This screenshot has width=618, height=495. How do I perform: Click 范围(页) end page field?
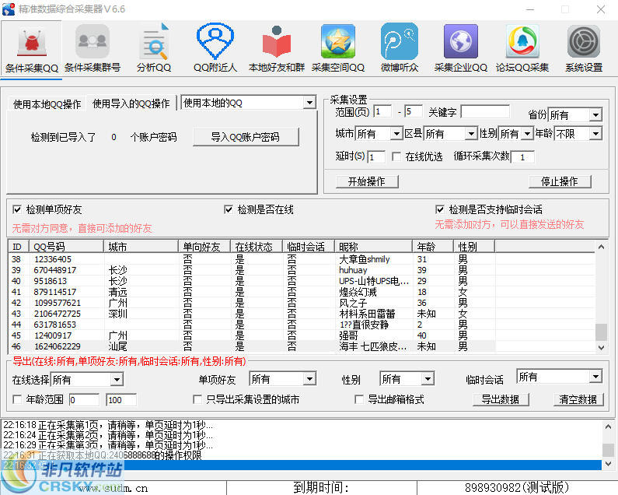pyautogui.click(x=414, y=112)
